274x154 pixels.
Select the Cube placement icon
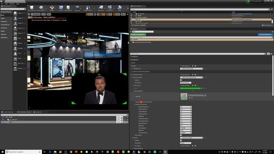pyautogui.click(x=15, y=38)
